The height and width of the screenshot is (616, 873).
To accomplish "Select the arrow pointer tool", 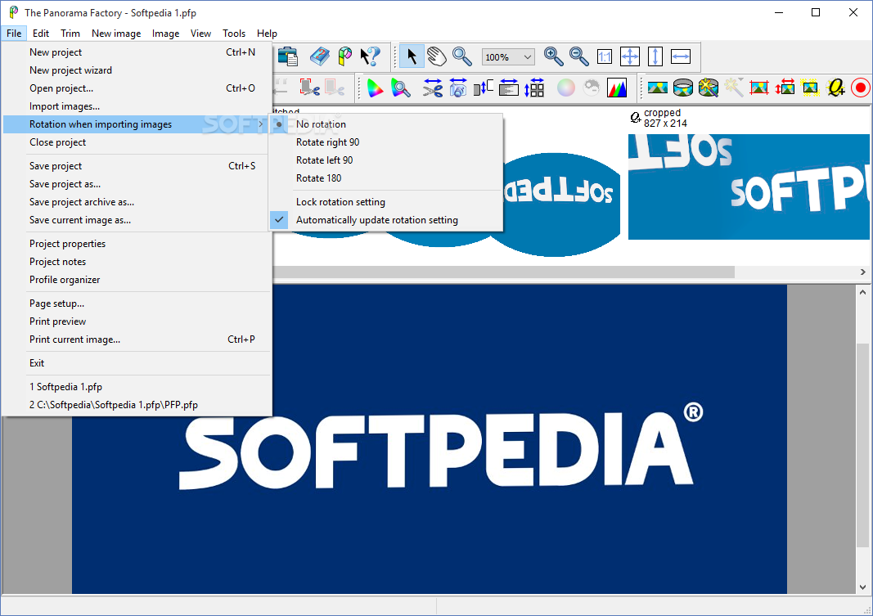I will point(412,56).
